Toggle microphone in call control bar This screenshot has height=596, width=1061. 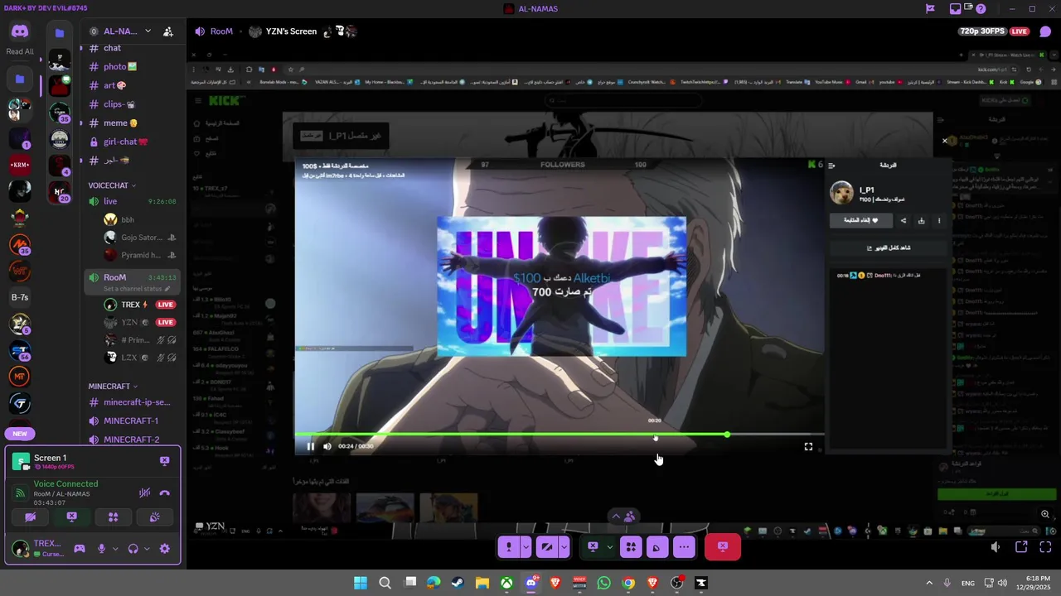pos(509,547)
